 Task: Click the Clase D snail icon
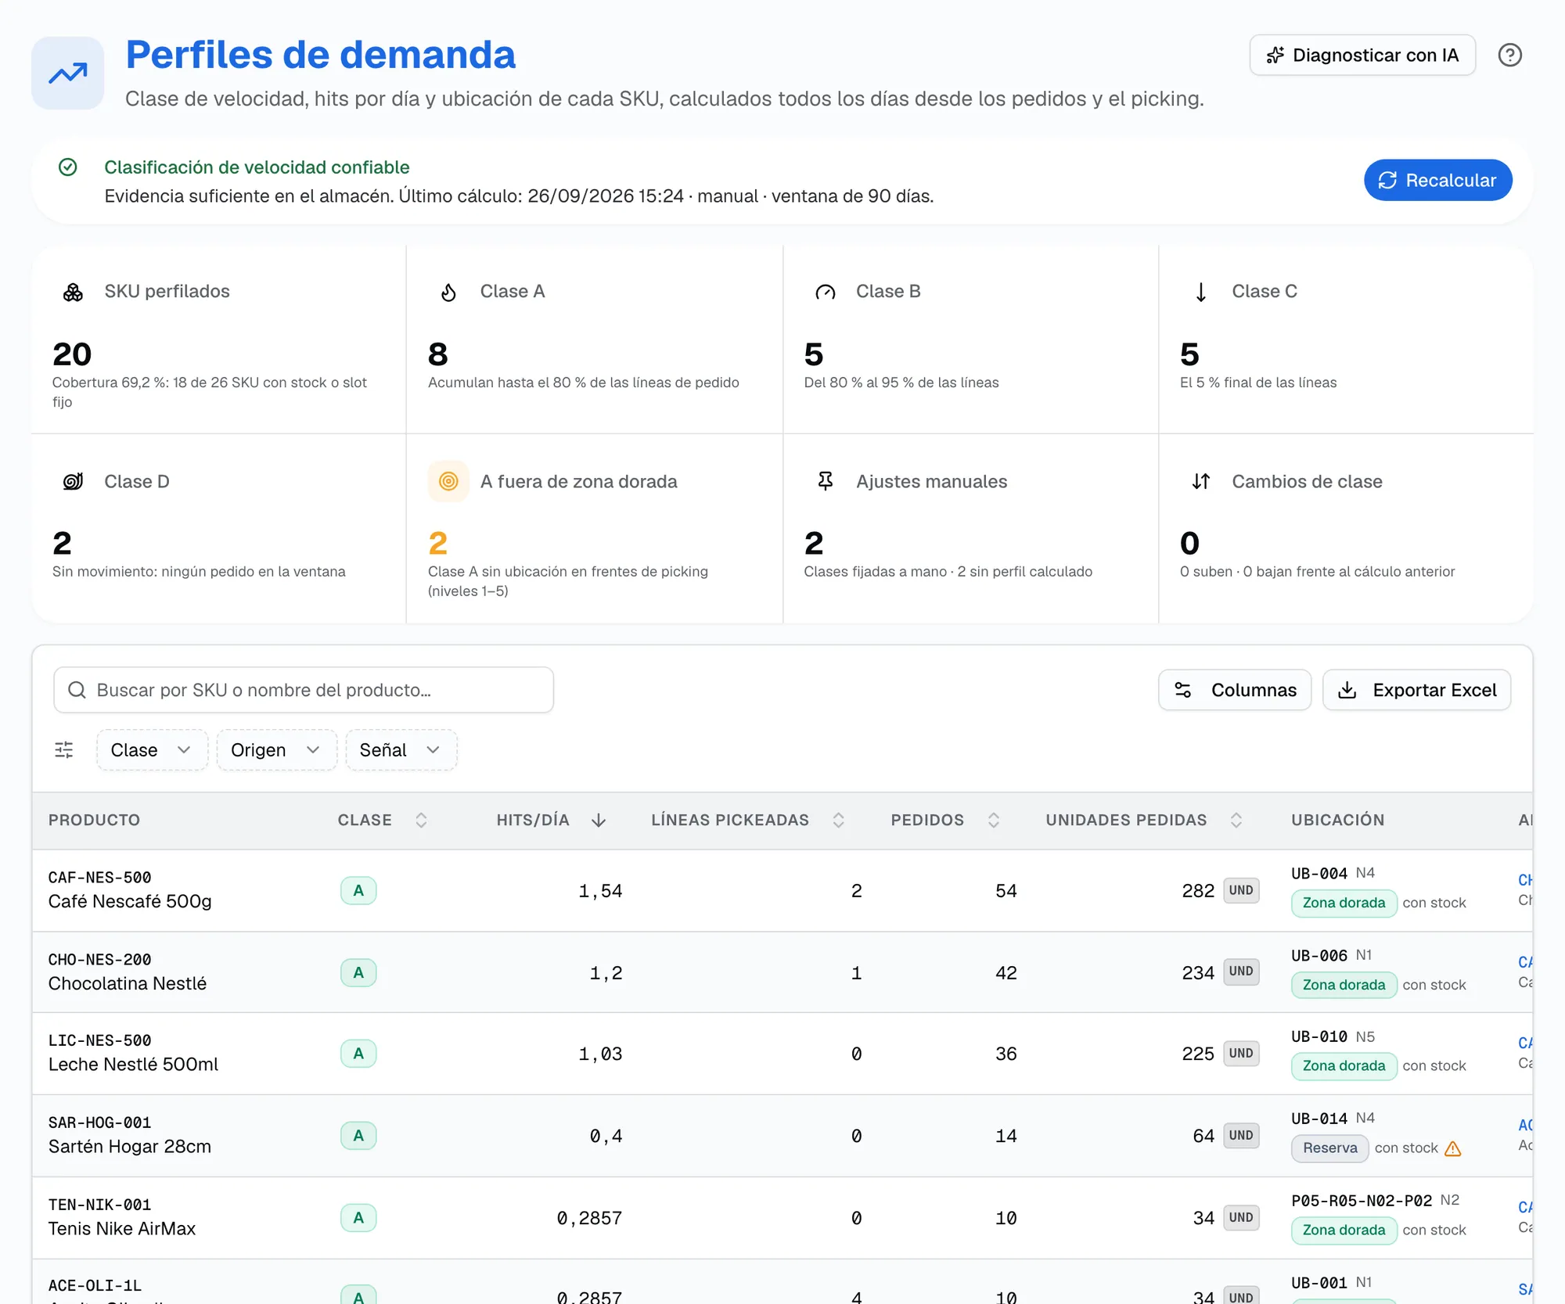[x=73, y=481]
